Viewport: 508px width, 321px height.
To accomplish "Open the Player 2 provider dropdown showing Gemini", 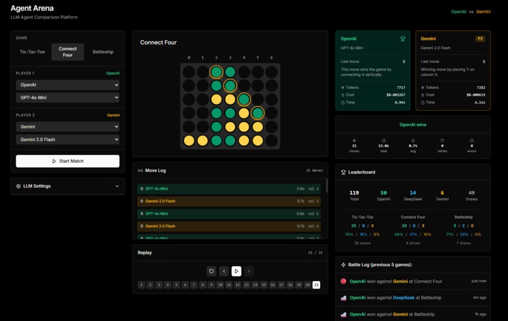I will click(x=67, y=127).
